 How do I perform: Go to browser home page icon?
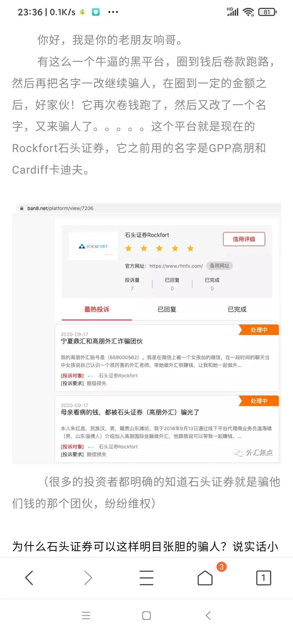[x=205, y=578]
